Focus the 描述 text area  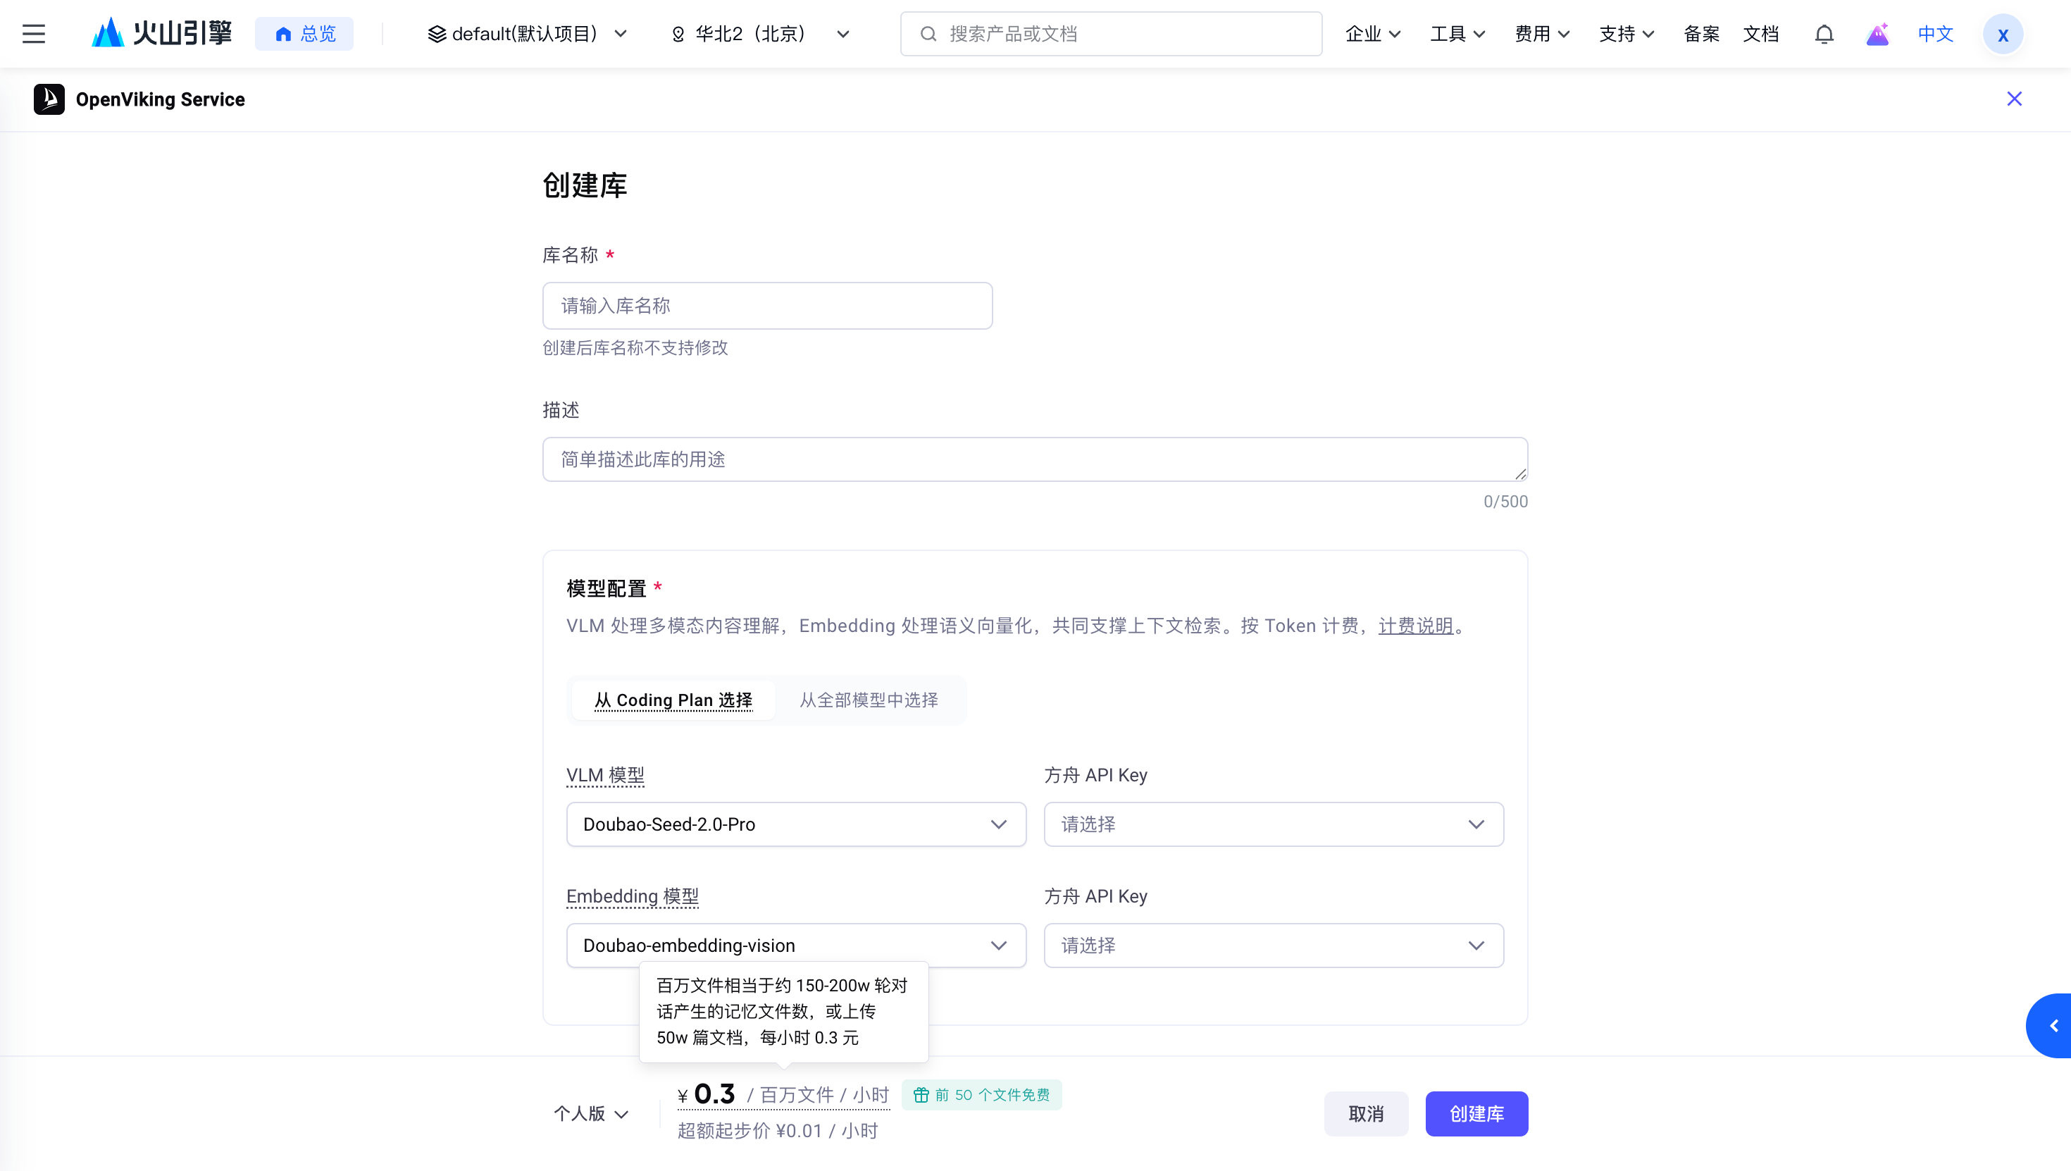[1035, 459]
